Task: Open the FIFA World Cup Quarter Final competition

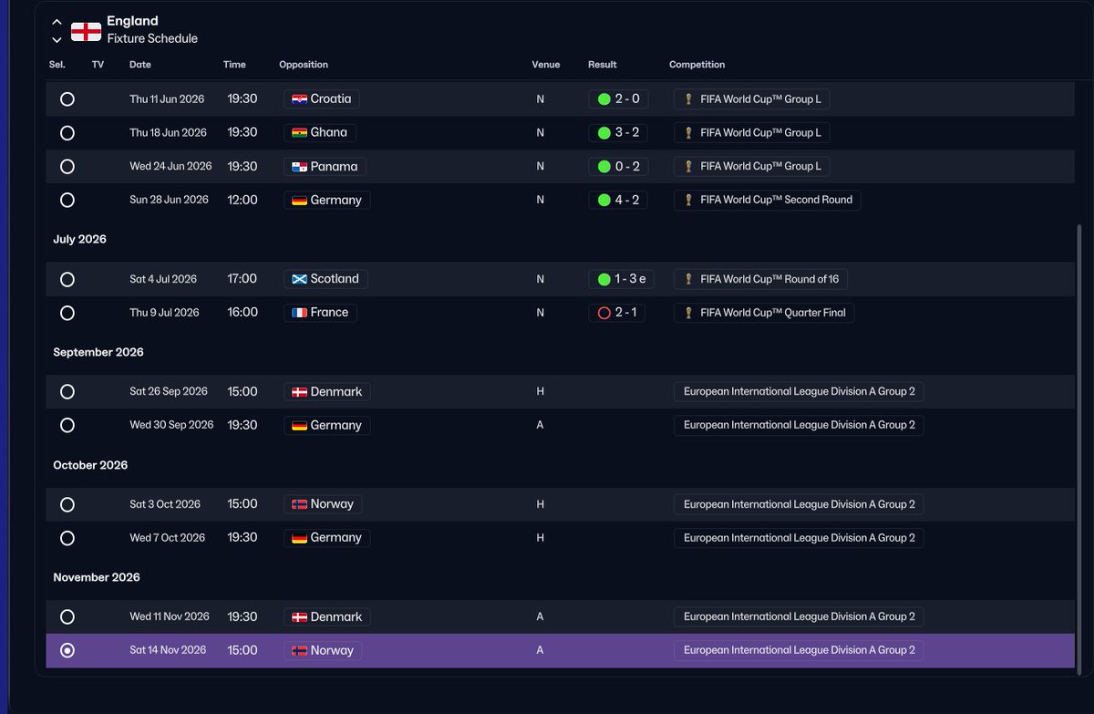Action: (764, 312)
